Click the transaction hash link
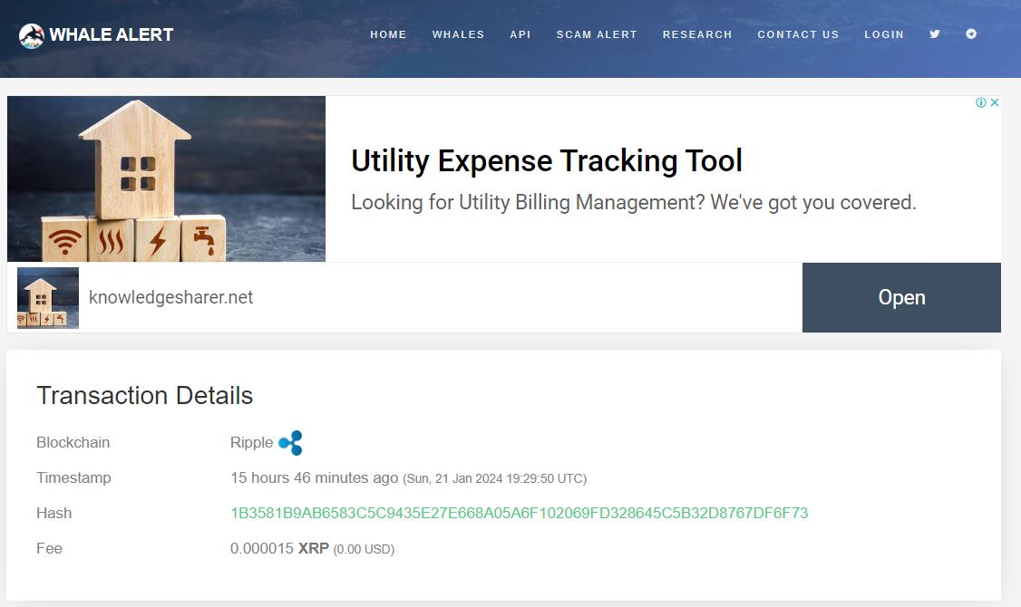The height and width of the screenshot is (607, 1021). [x=519, y=514]
